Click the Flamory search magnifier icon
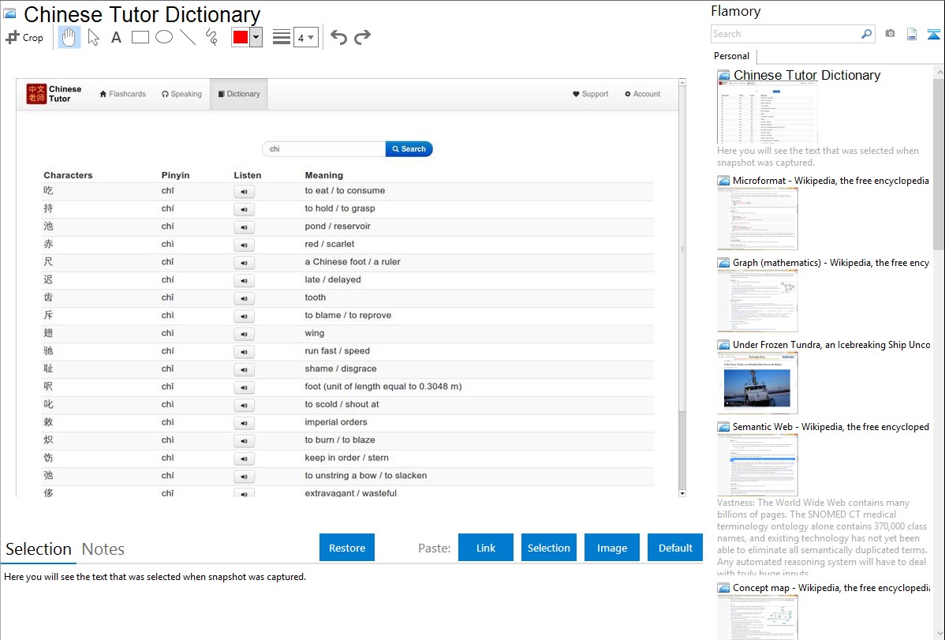Viewport: 945px width, 640px height. [x=866, y=34]
